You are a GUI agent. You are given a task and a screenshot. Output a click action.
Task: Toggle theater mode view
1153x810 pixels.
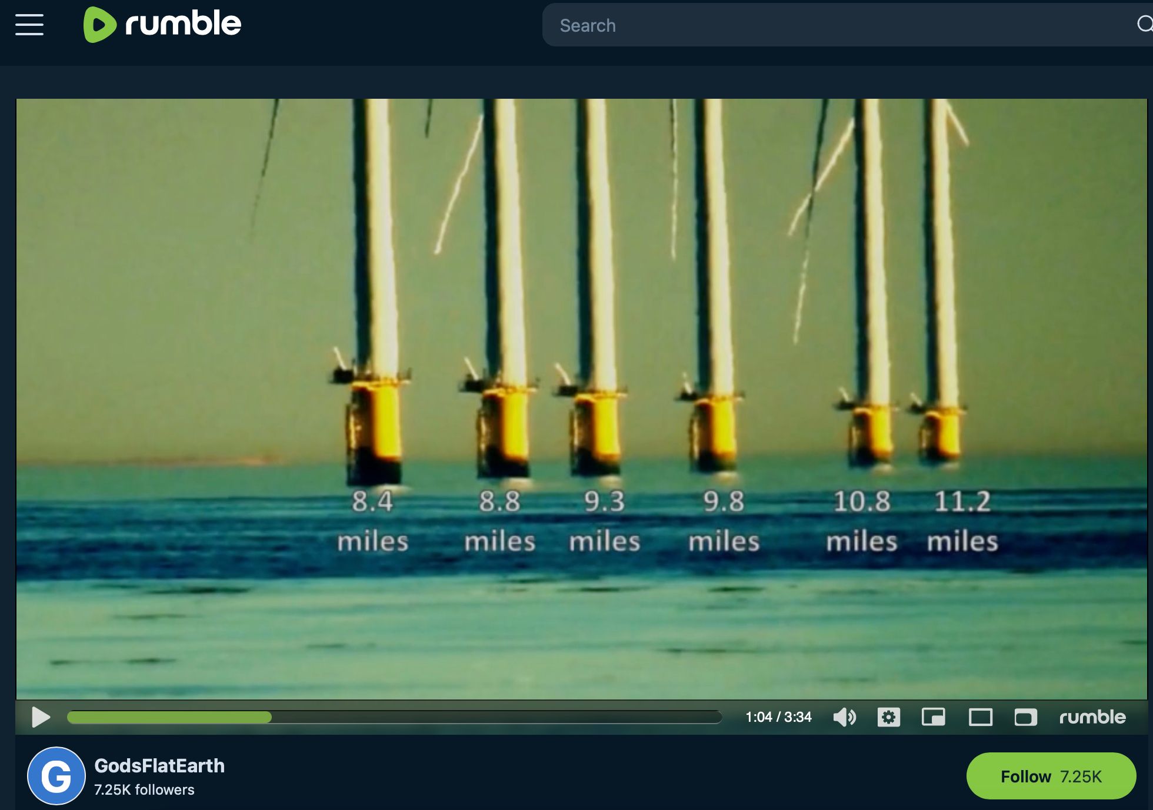(x=980, y=717)
